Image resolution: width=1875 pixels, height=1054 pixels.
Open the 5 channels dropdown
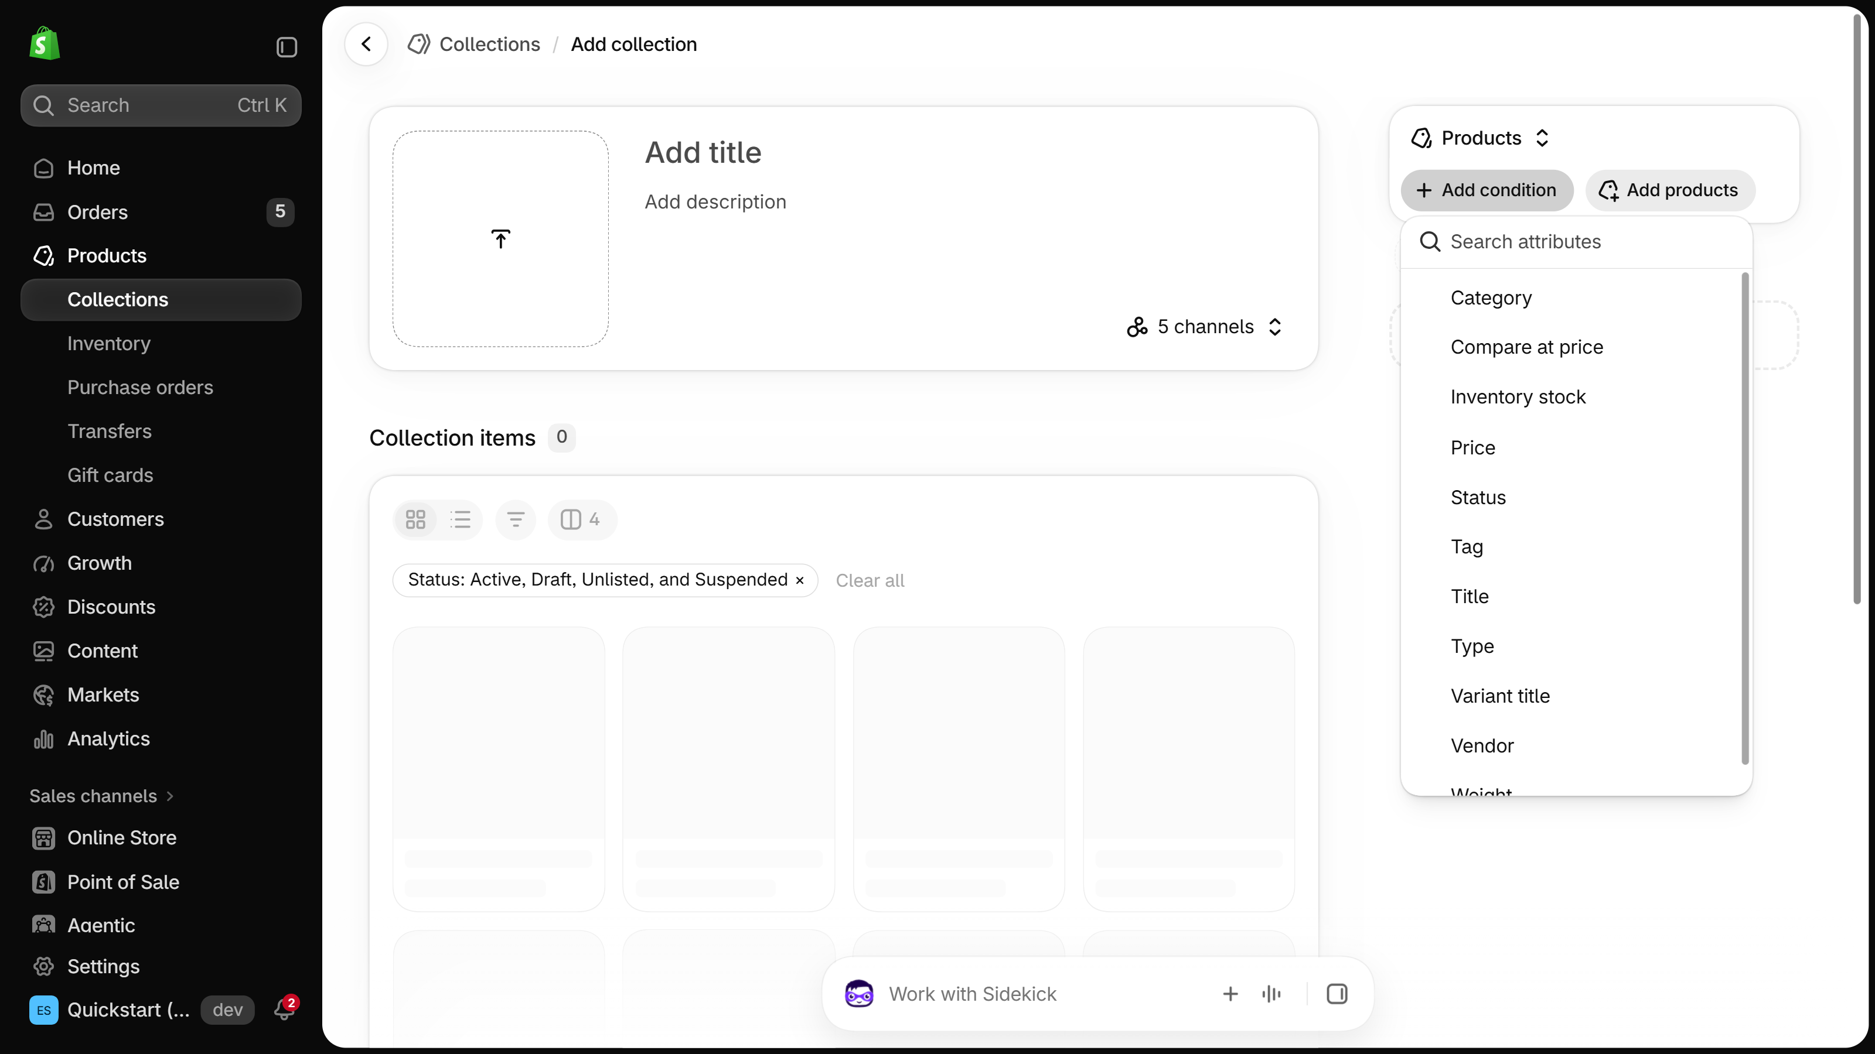click(x=1205, y=327)
